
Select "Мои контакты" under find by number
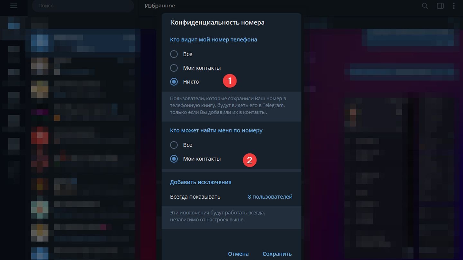click(x=174, y=159)
